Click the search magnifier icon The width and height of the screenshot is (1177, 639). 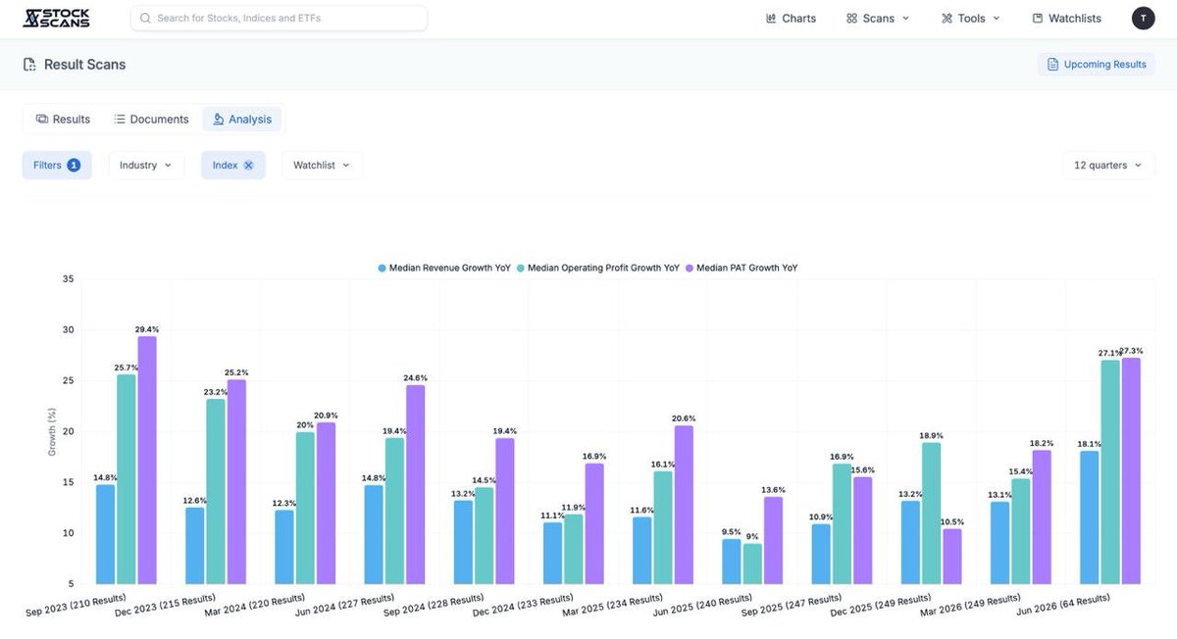[x=145, y=19]
